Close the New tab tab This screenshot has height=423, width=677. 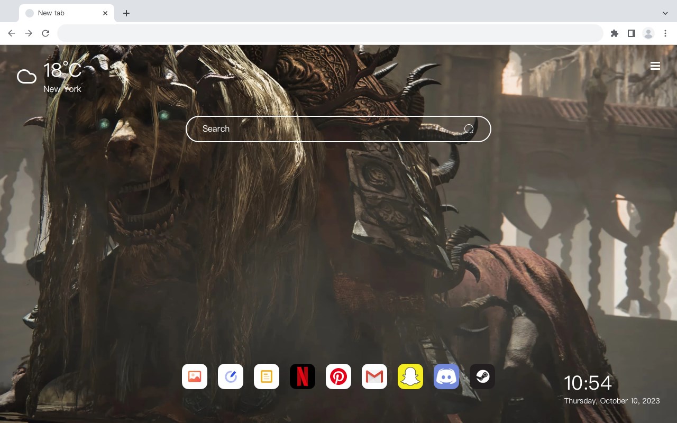click(105, 13)
